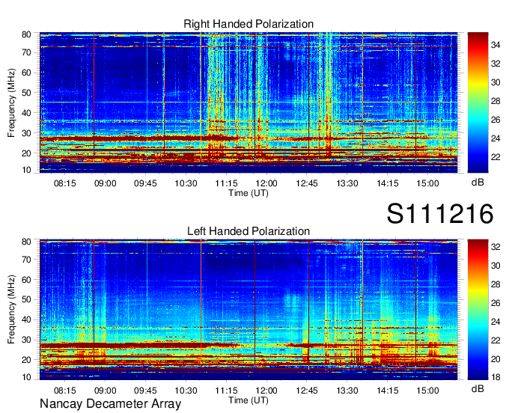
Task: Click the 24 dB value on left-handed color bar
Action: [496, 322]
